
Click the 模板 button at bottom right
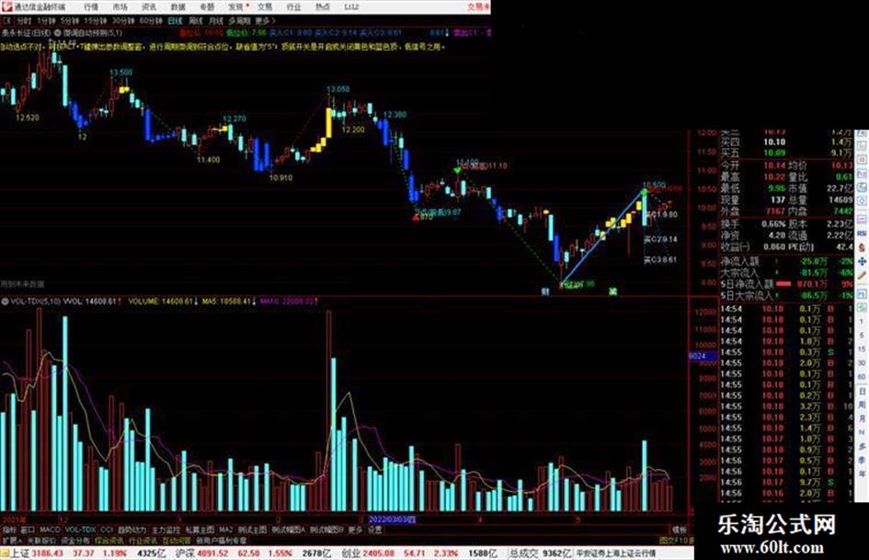tap(680, 530)
